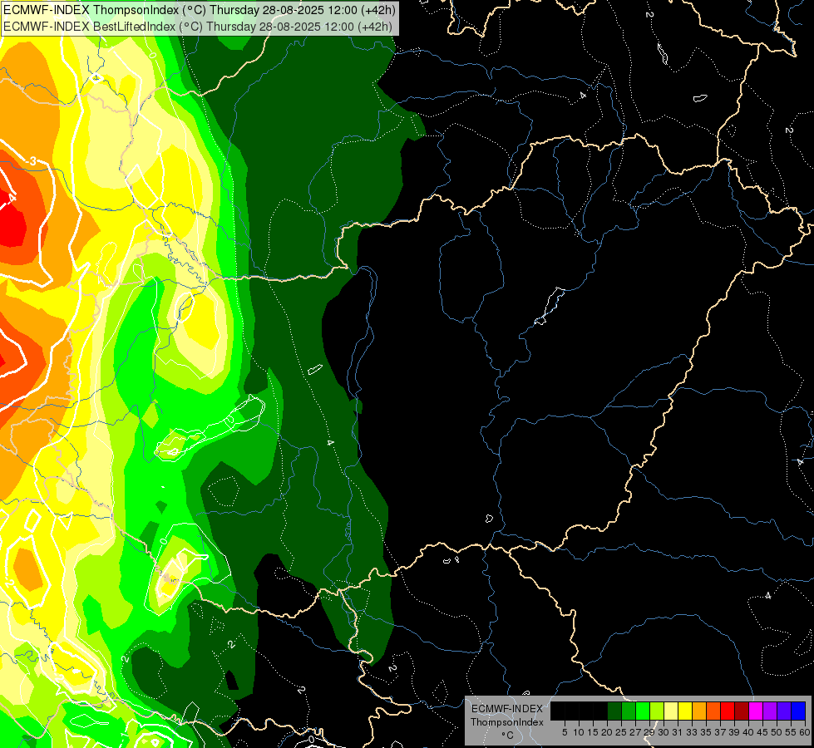Select the lime 29–30 legend swatch
The image size is (814, 748).
[657, 711]
